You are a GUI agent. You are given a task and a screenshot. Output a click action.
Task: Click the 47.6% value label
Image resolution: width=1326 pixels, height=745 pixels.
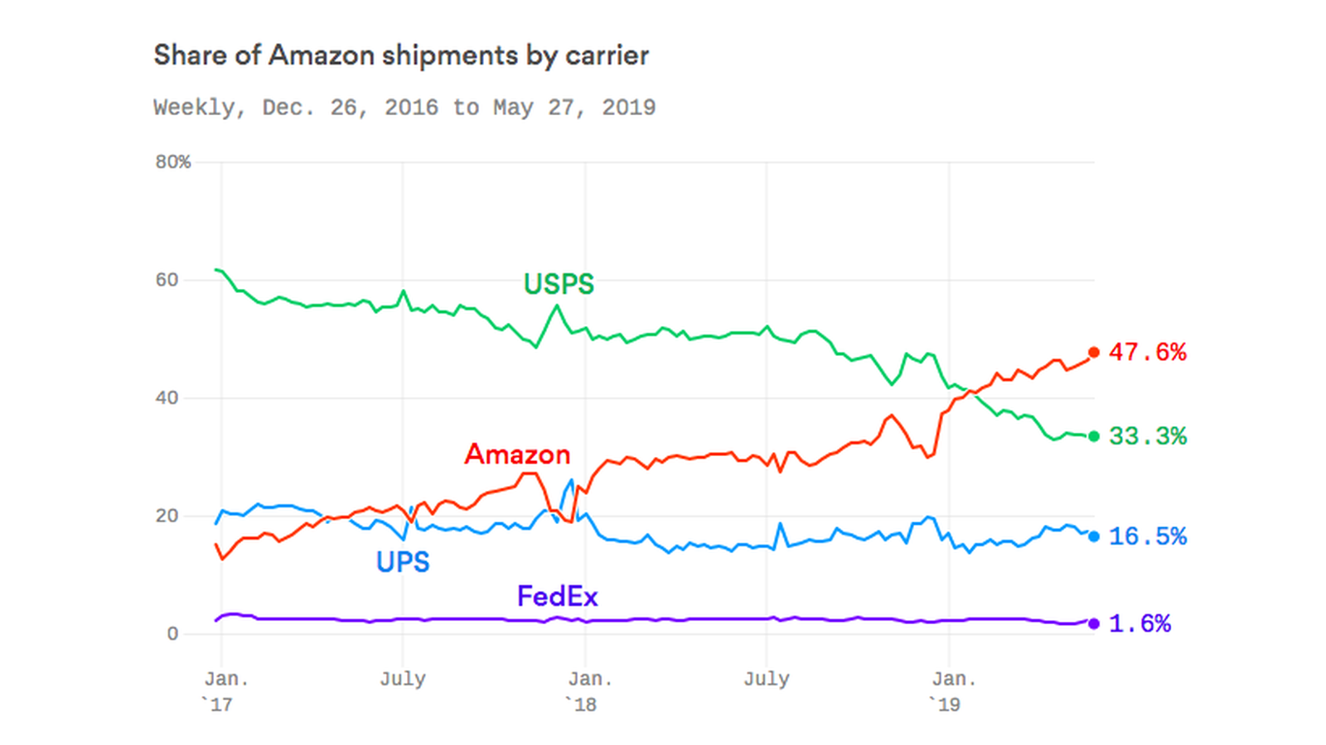point(1148,353)
